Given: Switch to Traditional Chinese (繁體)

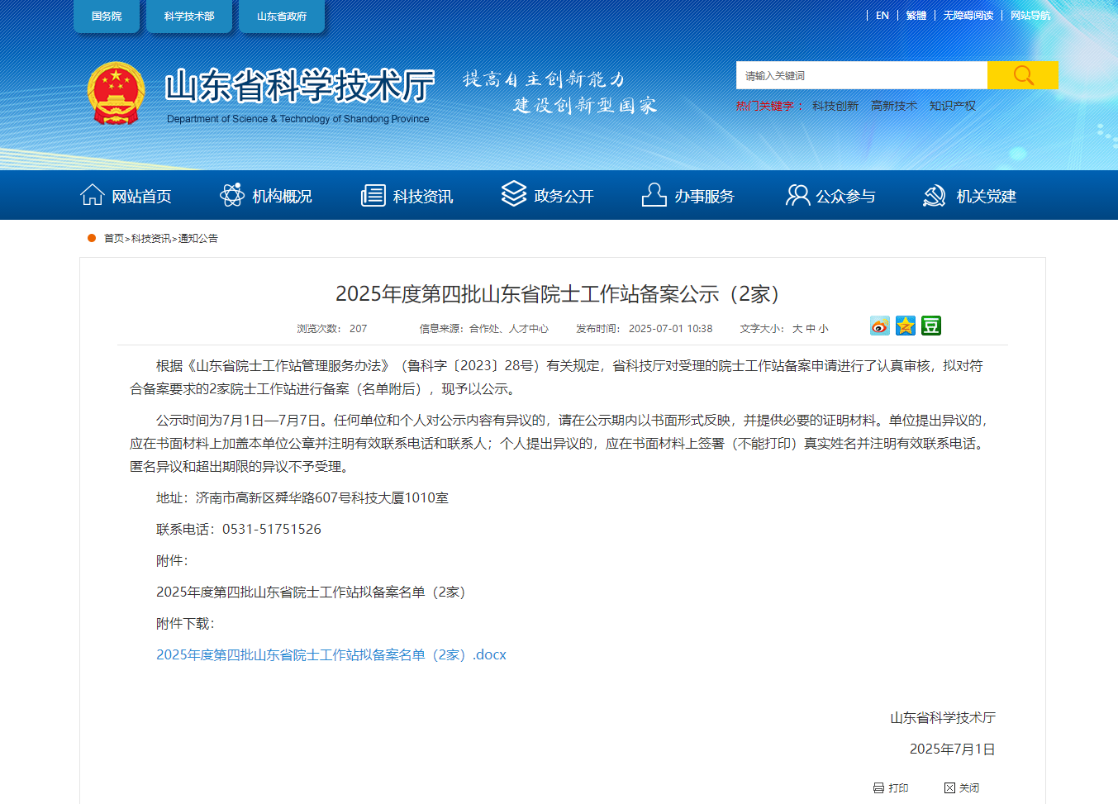Looking at the screenshot, I should pyautogui.click(x=916, y=16).
